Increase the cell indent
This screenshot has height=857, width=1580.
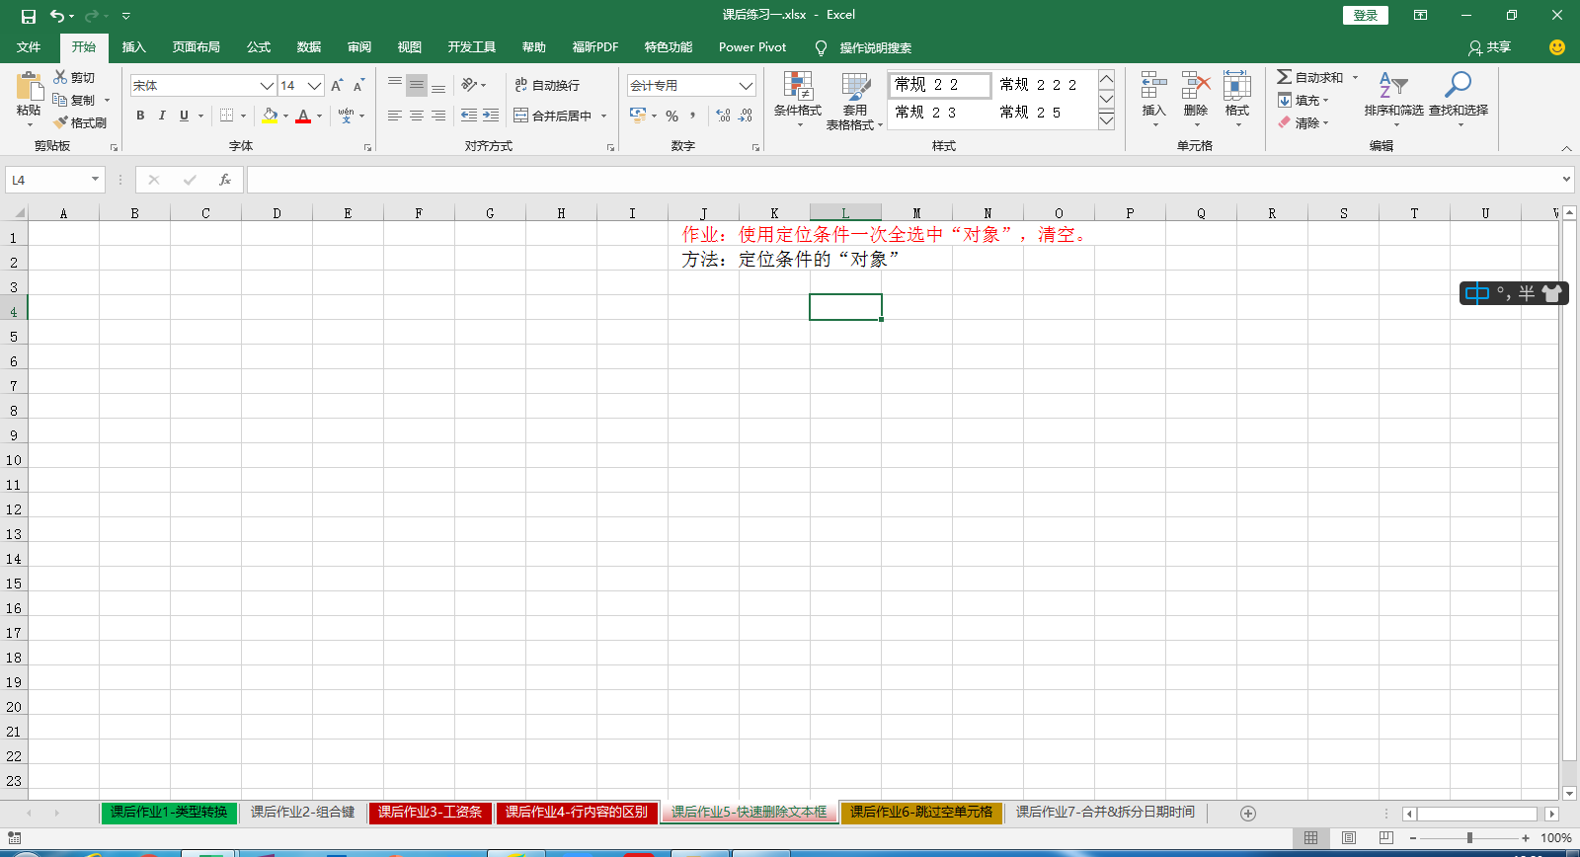[491, 116]
